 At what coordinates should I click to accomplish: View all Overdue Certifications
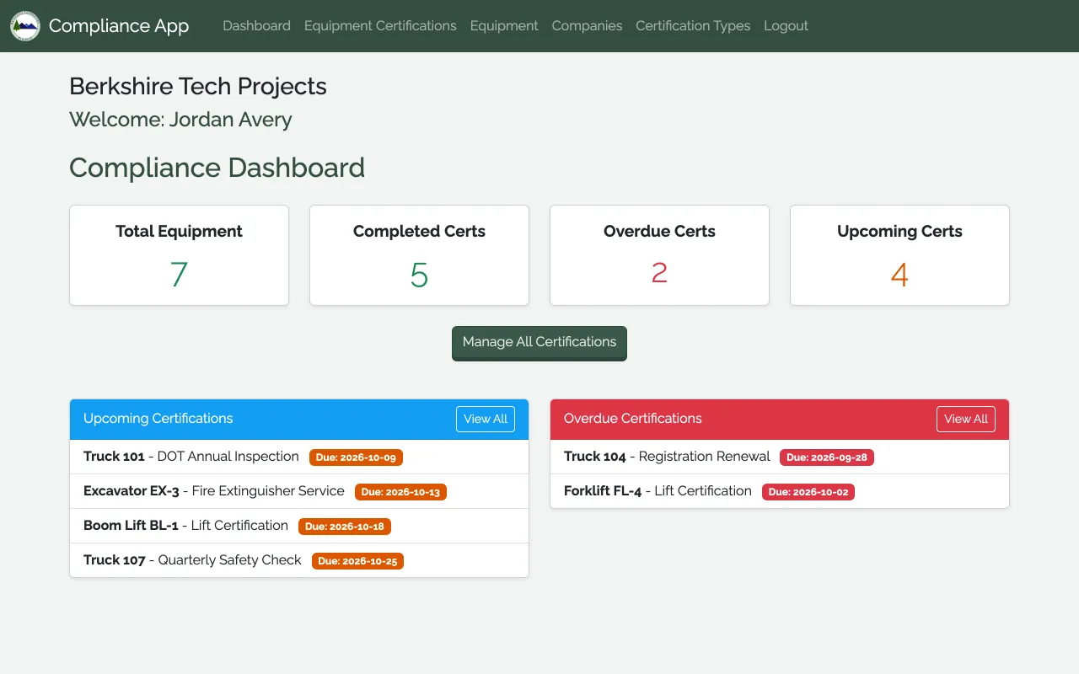tap(966, 419)
